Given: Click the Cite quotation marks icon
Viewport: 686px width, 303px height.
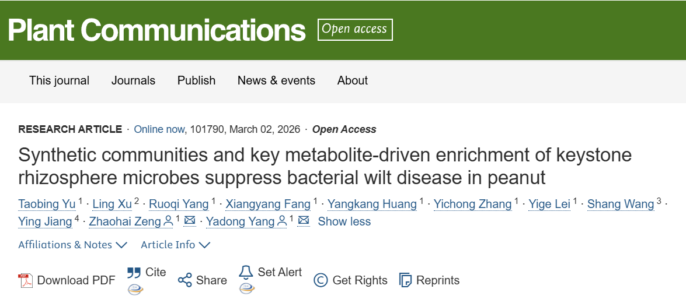Looking at the screenshot, I should point(134,273).
